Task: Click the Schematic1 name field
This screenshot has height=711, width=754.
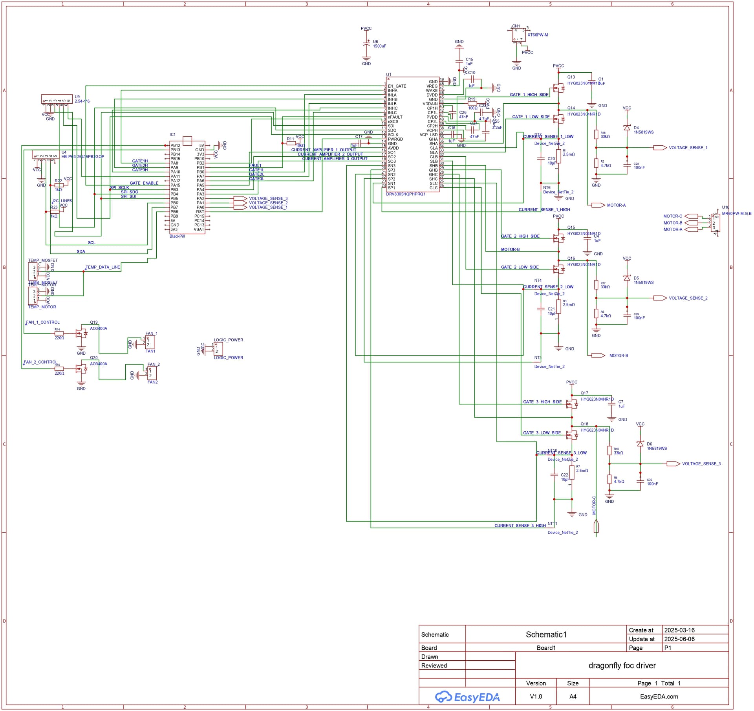Action: 546,634
